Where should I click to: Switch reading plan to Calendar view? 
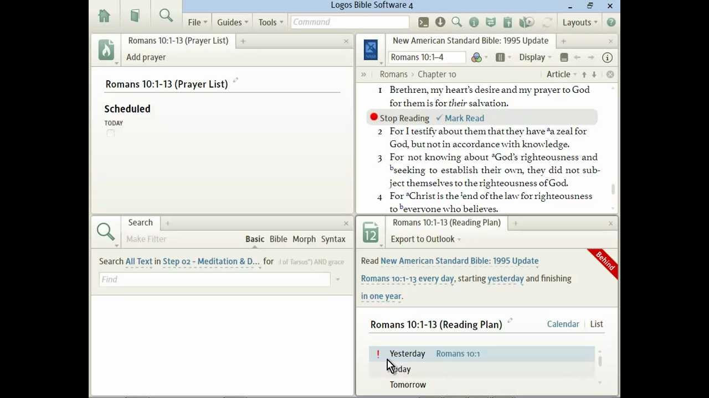pyautogui.click(x=563, y=324)
